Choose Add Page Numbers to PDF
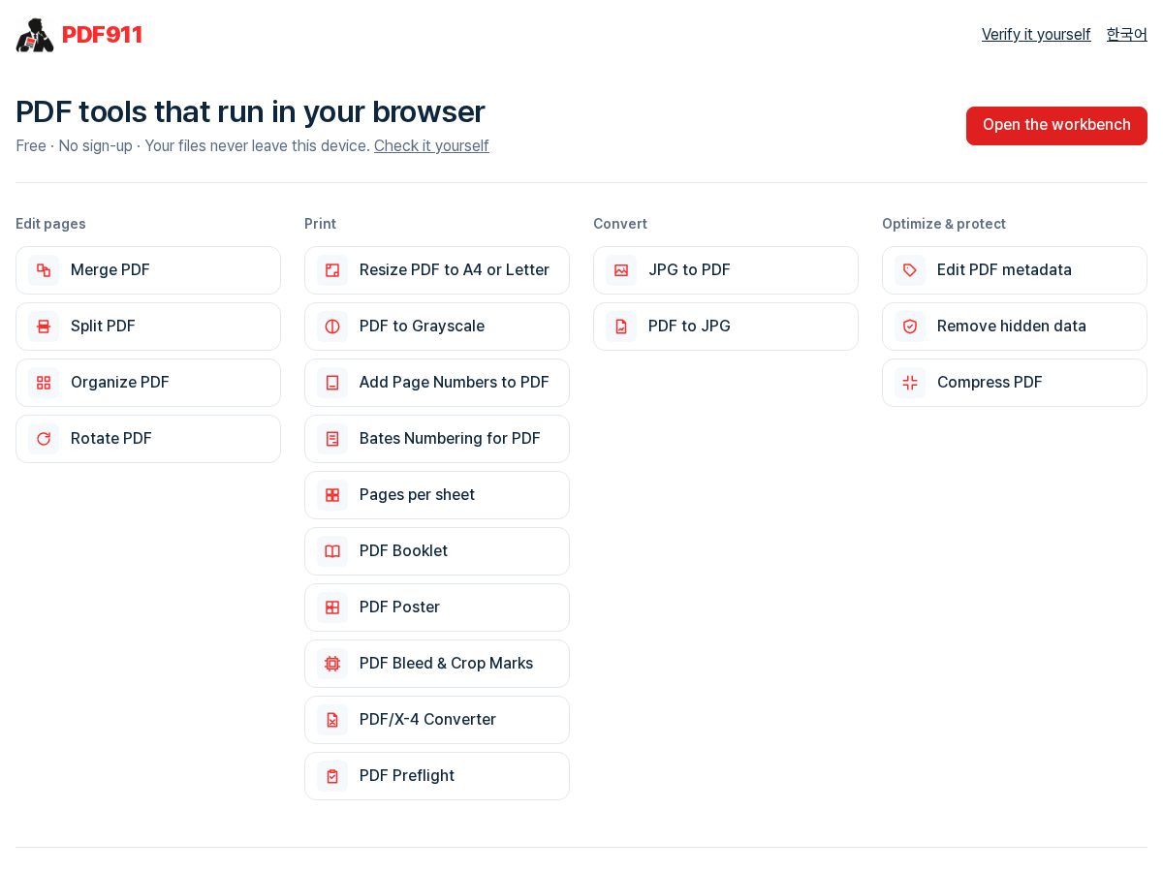The width and height of the screenshot is (1163, 872). (437, 383)
